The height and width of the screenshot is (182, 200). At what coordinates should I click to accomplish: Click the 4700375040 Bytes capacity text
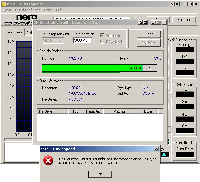click(x=82, y=94)
